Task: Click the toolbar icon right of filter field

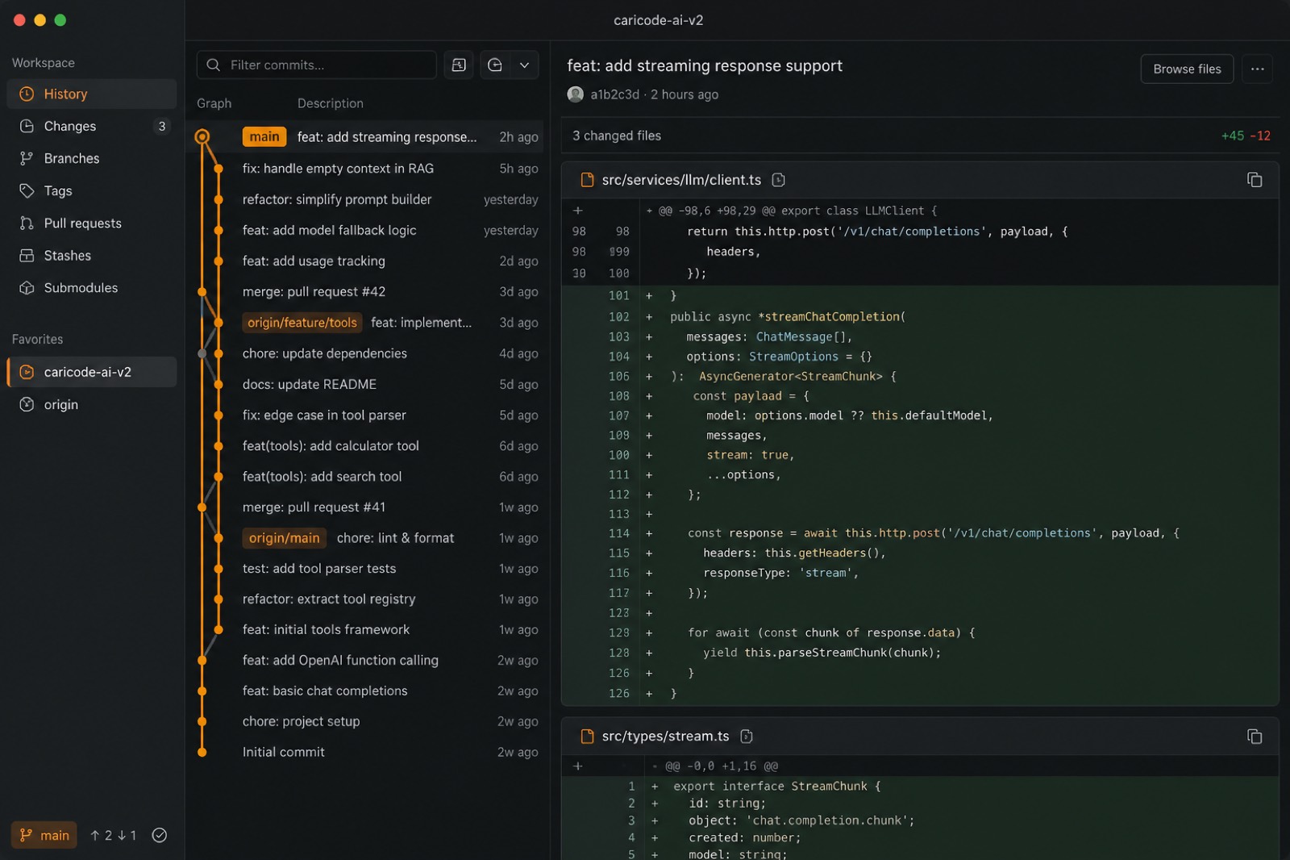Action: (x=459, y=65)
